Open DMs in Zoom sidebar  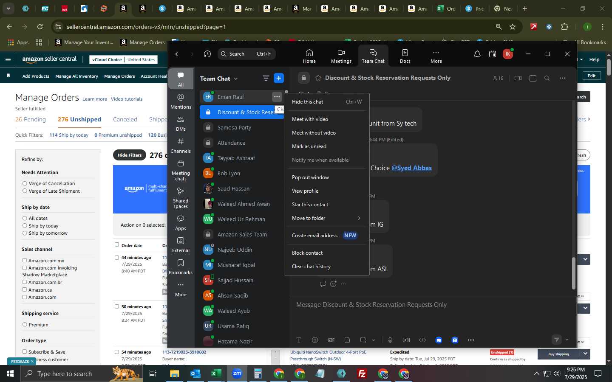[181, 124]
